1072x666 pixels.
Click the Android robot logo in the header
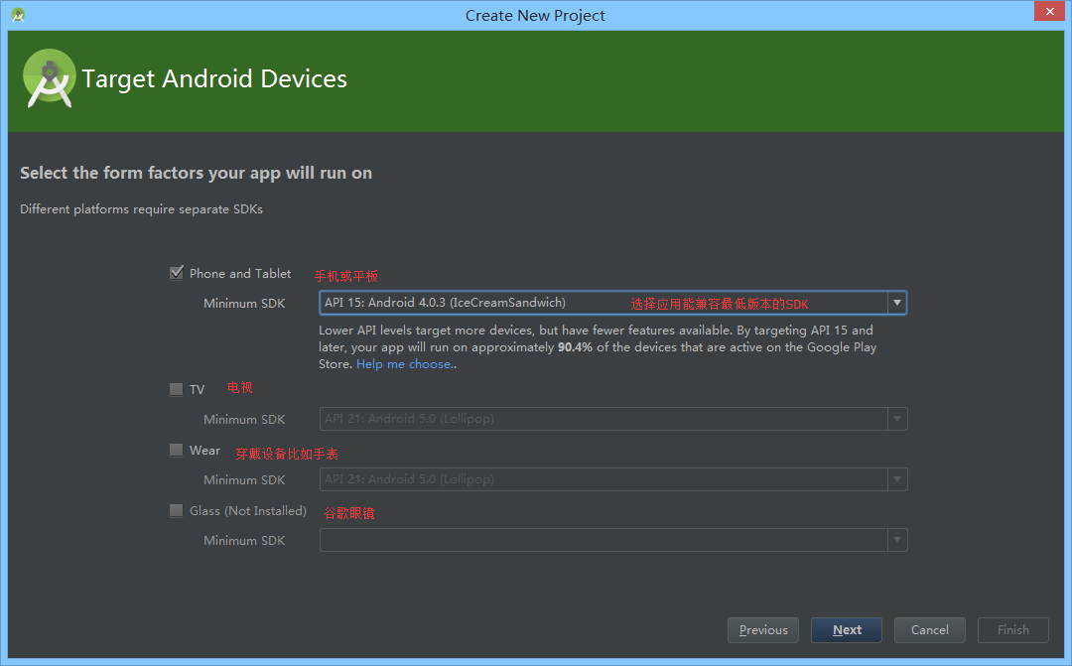(49, 78)
